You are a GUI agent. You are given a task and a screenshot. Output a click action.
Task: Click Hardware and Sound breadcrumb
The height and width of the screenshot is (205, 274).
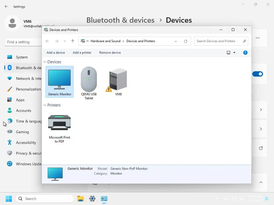(105, 41)
